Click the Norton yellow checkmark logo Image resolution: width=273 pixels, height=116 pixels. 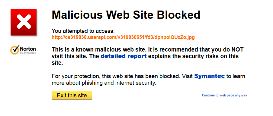click(14, 50)
